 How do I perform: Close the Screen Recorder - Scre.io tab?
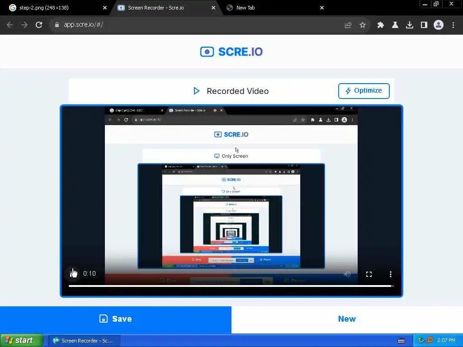213,8
